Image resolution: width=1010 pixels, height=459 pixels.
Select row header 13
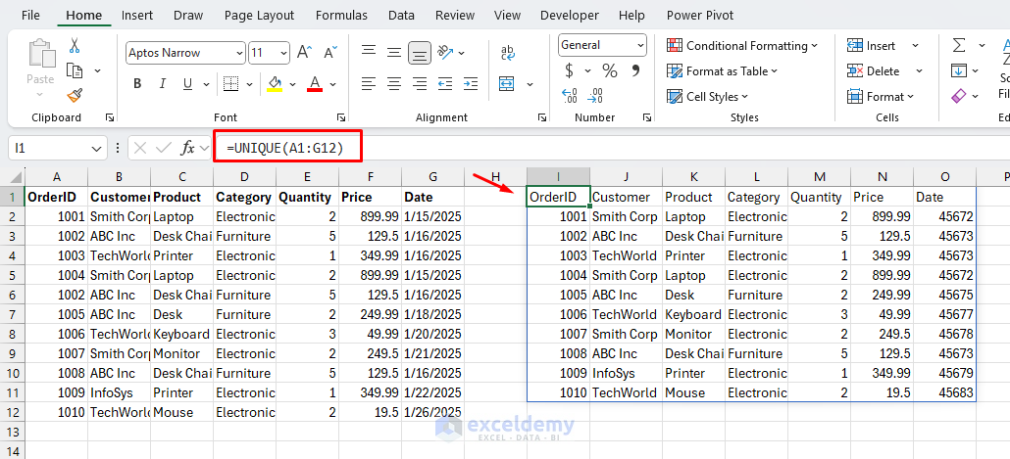tap(12, 432)
